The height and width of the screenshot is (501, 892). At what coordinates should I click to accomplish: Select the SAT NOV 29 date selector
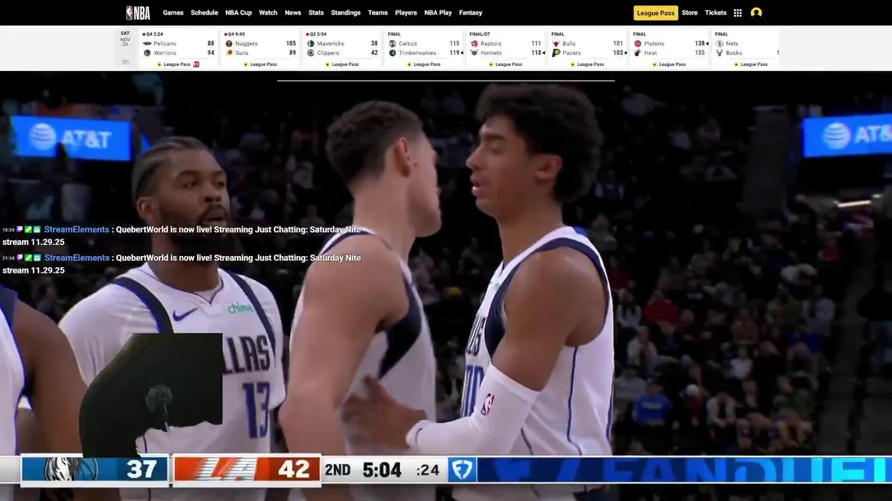(x=125, y=38)
